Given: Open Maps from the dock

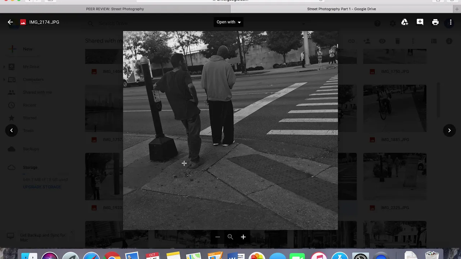Looking at the screenshot, I should (194, 256).
